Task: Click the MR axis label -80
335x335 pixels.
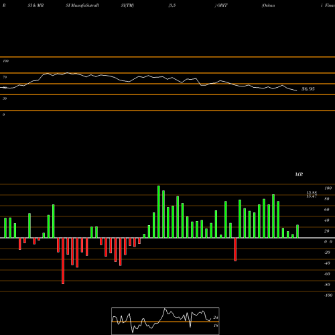Action: click(x=327, y=285)
